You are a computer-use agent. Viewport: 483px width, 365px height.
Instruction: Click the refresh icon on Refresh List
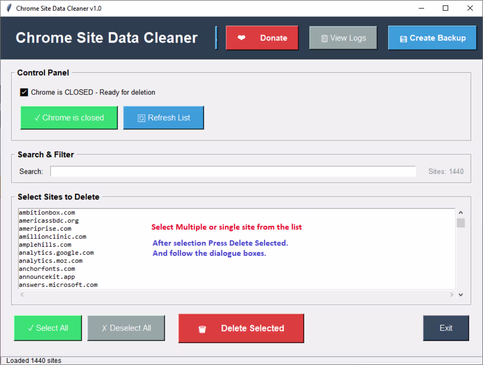pyautogui.click(x=141, y=118)
